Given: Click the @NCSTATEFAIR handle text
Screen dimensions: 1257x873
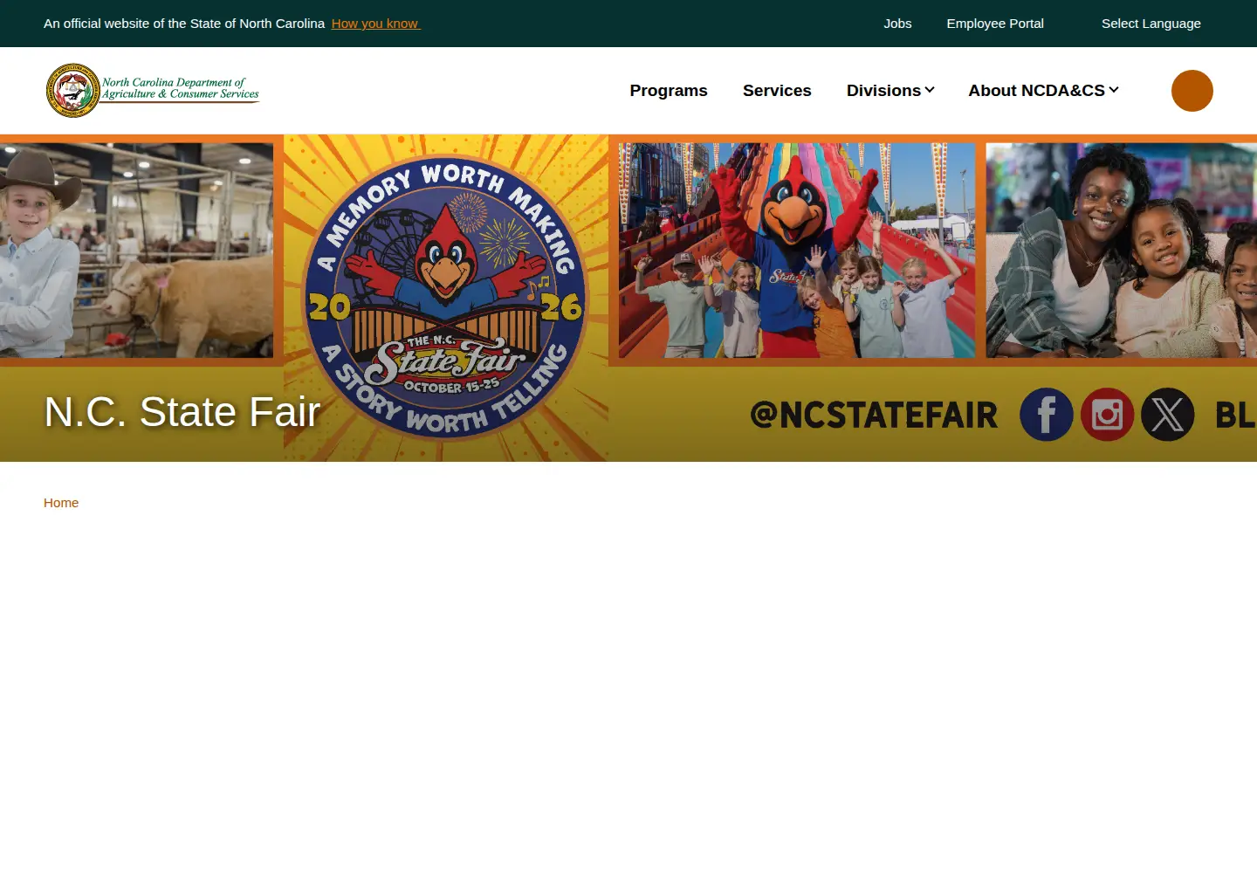Looking at the screenshot, I should 874,415.
